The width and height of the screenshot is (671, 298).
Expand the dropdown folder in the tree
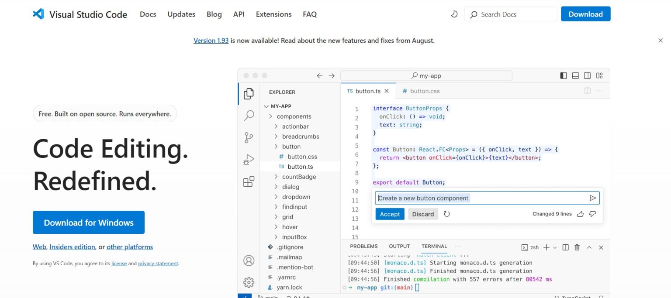point(296,197)
